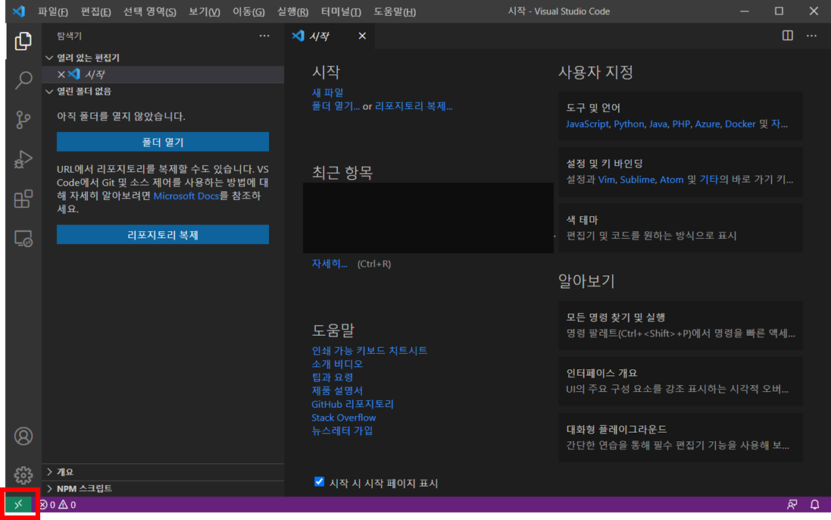Open the 탐색기 panel more actions ellipsis

264,36
